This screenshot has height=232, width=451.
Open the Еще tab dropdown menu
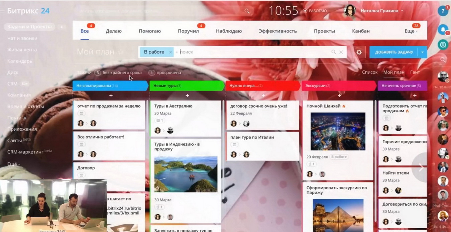click(411, 31)
